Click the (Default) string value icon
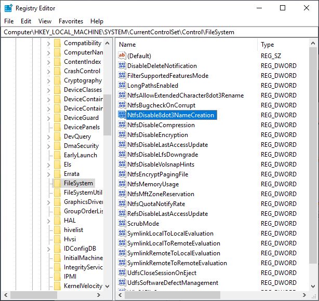Viewport: 319px width, 301px height. 122,56
